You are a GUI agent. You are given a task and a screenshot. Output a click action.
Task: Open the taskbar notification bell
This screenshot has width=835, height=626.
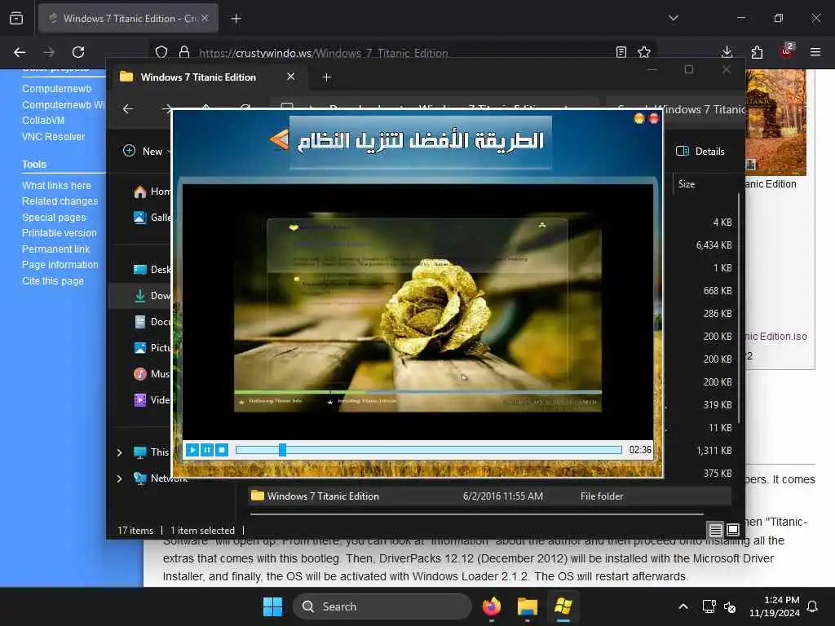[813, 606]
